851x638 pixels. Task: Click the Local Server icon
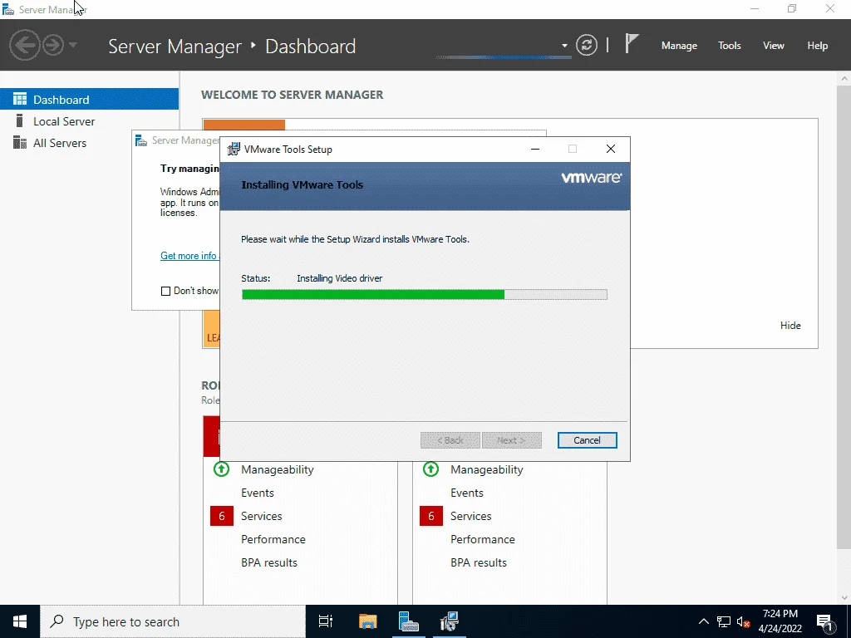click(20, 120)
